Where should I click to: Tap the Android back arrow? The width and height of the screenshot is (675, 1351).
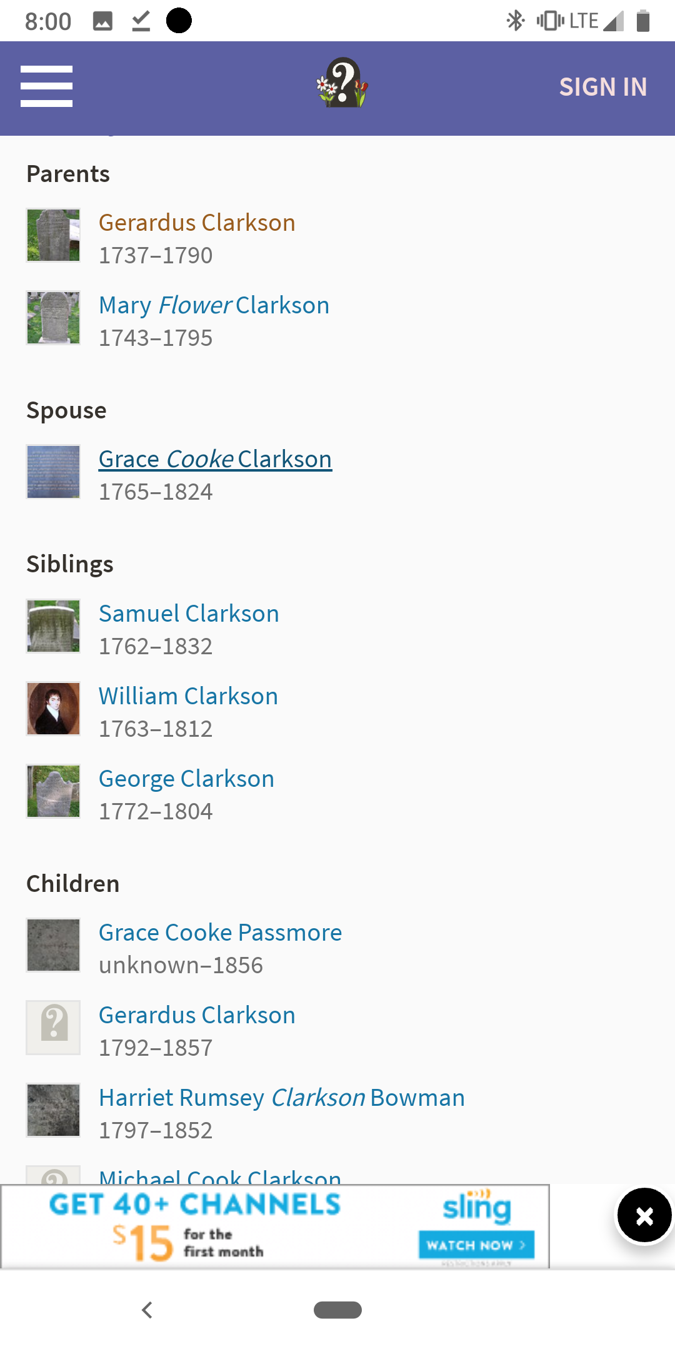pos(147,1310)
